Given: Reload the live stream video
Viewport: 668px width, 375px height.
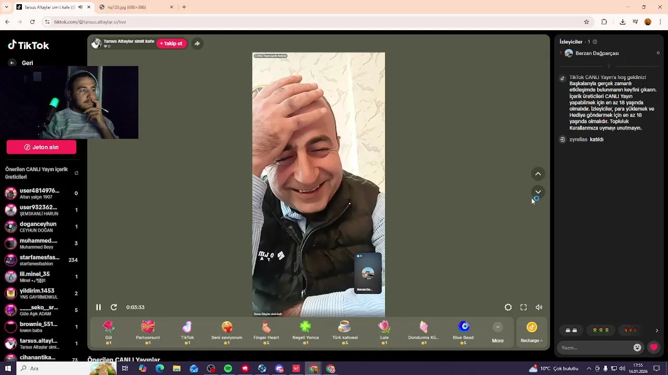Looking at the screenshot, I should [114, 307].
